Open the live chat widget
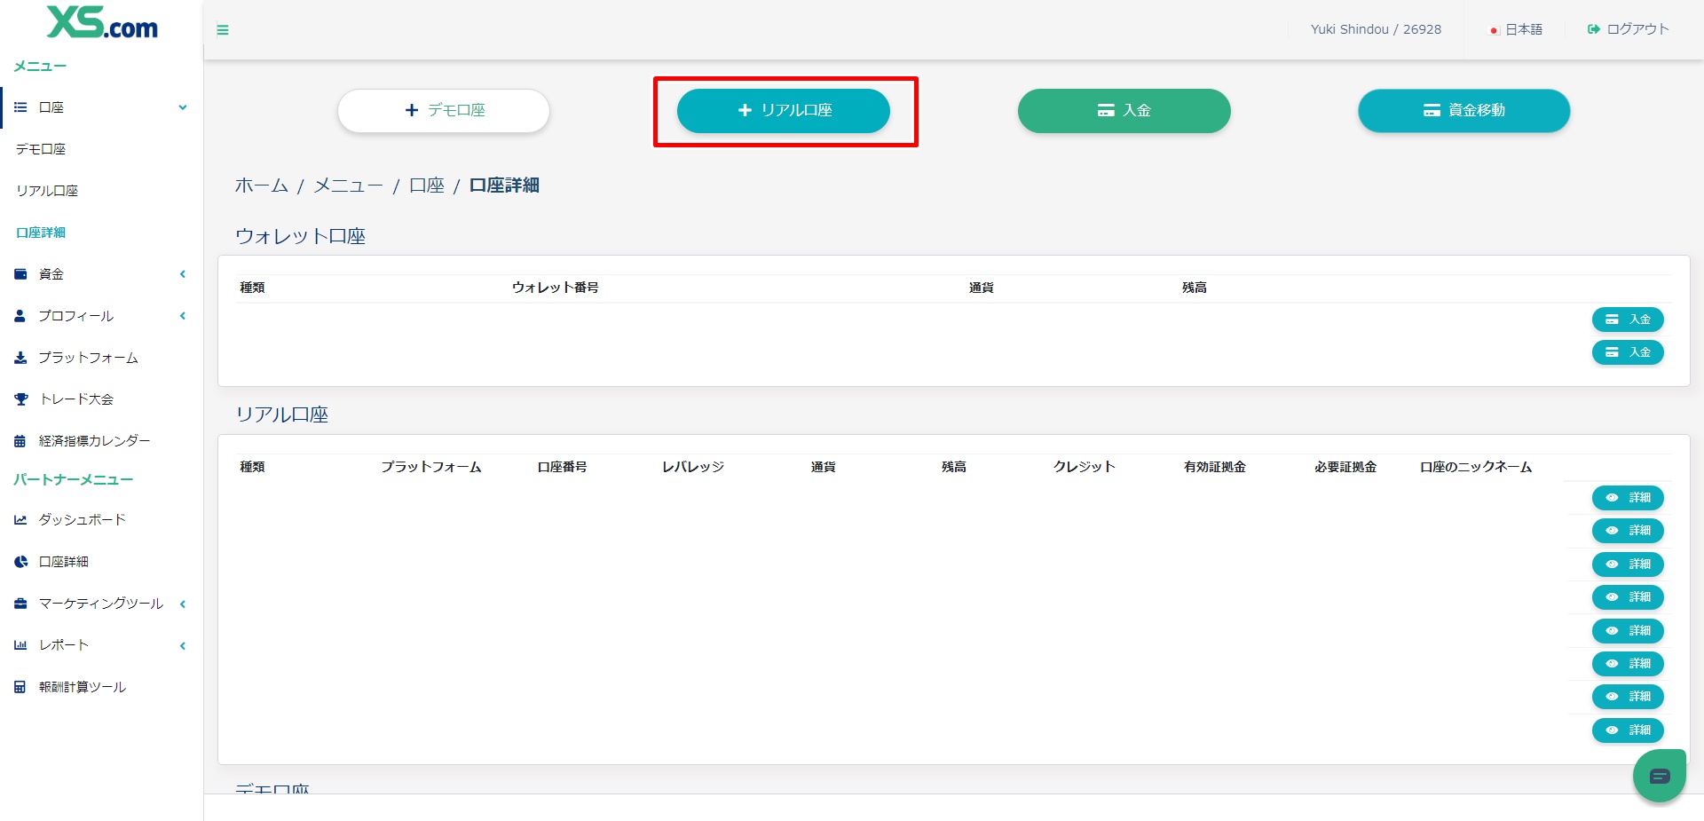This screenshot has width=1704, height=821. (1658, 777)
